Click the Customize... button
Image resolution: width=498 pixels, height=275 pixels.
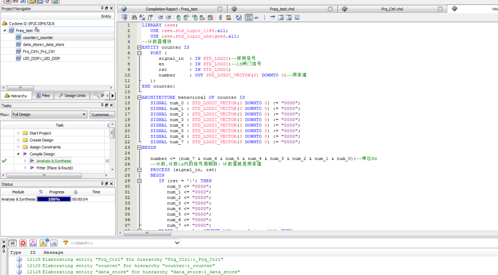point(102,115)
